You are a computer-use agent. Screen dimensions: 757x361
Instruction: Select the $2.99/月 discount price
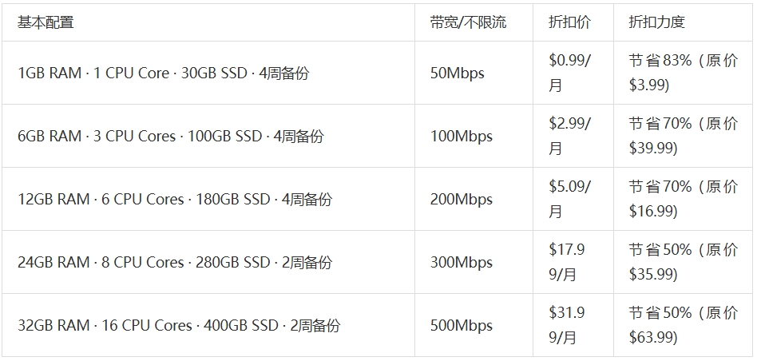tap(569, 136)
